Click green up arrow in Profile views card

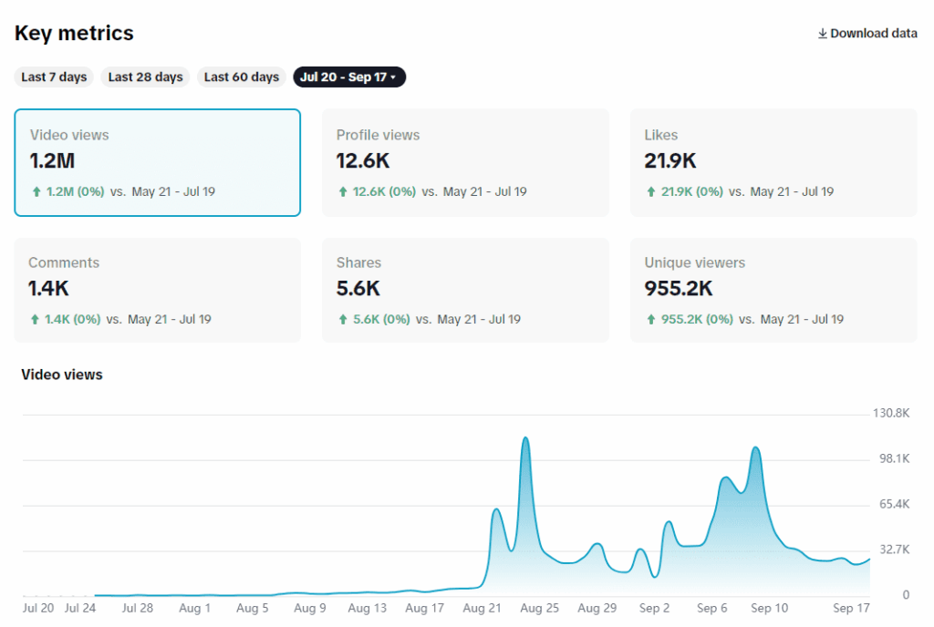pos(343,192)
